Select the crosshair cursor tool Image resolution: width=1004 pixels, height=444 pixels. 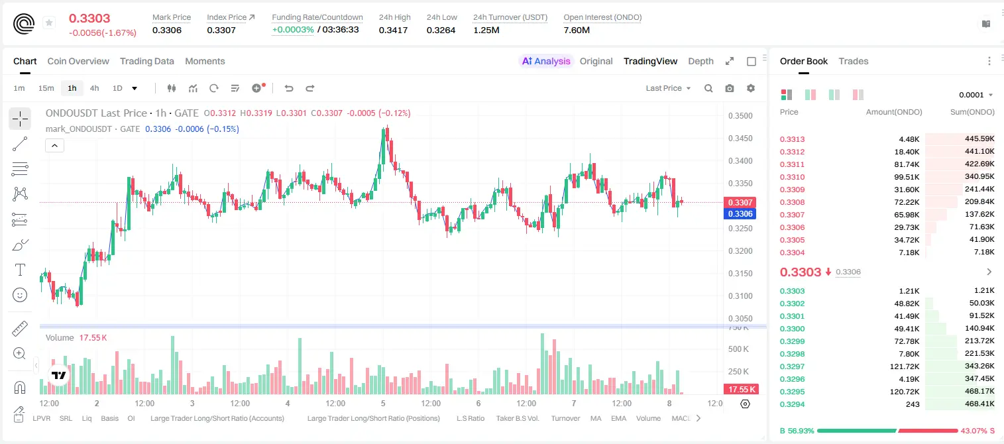pos(20,119)
